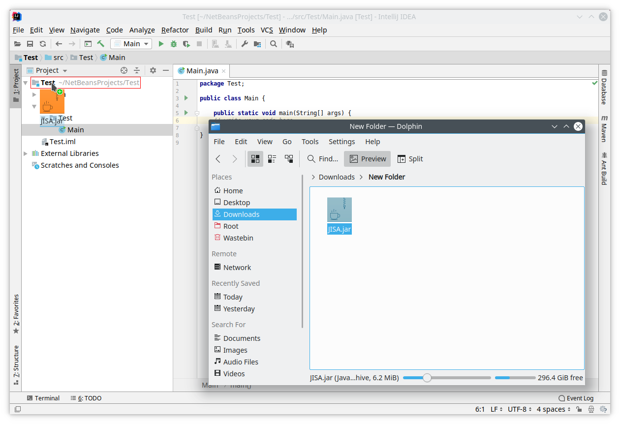Expand the External Libraries tree node
620x424 pixels.
tap(26, 153)
